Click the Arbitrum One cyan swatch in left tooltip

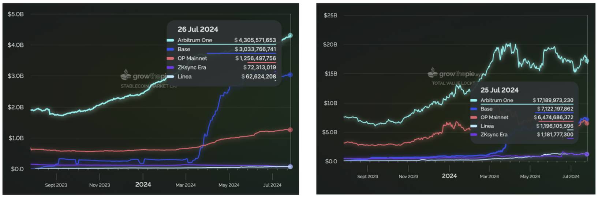(x=170, y=40)
